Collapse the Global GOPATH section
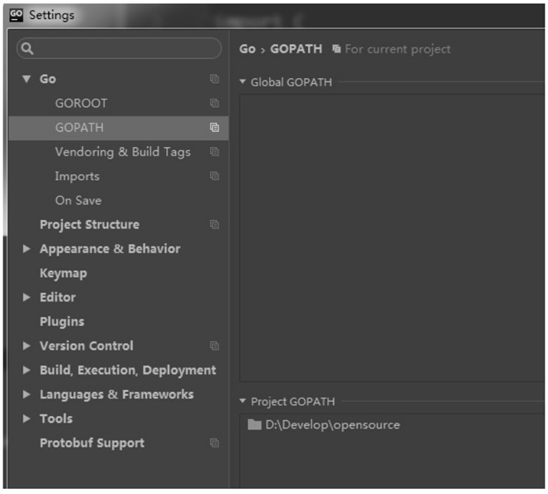Screen dimensions: 548x494 [242, 82]
